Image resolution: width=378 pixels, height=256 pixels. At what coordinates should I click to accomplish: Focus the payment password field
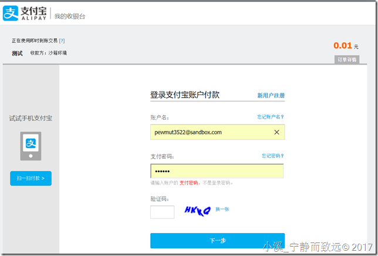[x=217, y=171]
